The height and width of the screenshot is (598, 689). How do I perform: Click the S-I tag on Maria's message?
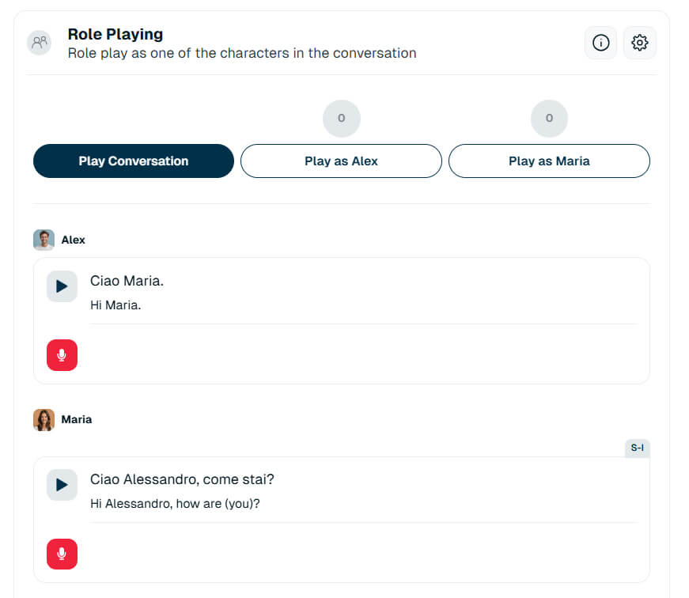coord(637,448)
